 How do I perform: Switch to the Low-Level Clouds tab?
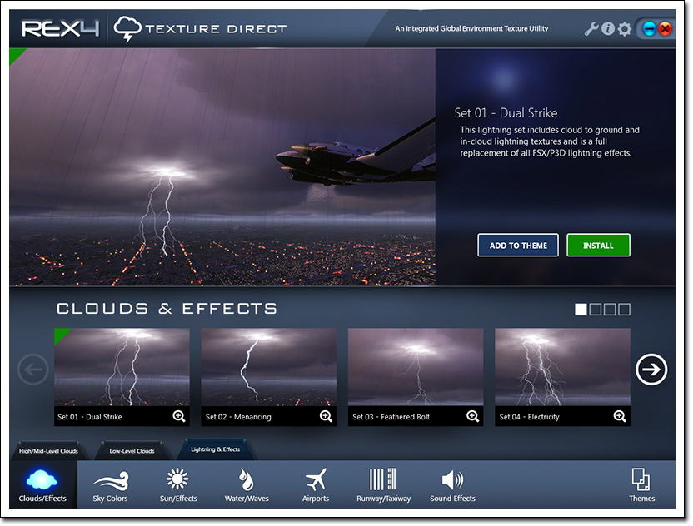tap(132, 451)
